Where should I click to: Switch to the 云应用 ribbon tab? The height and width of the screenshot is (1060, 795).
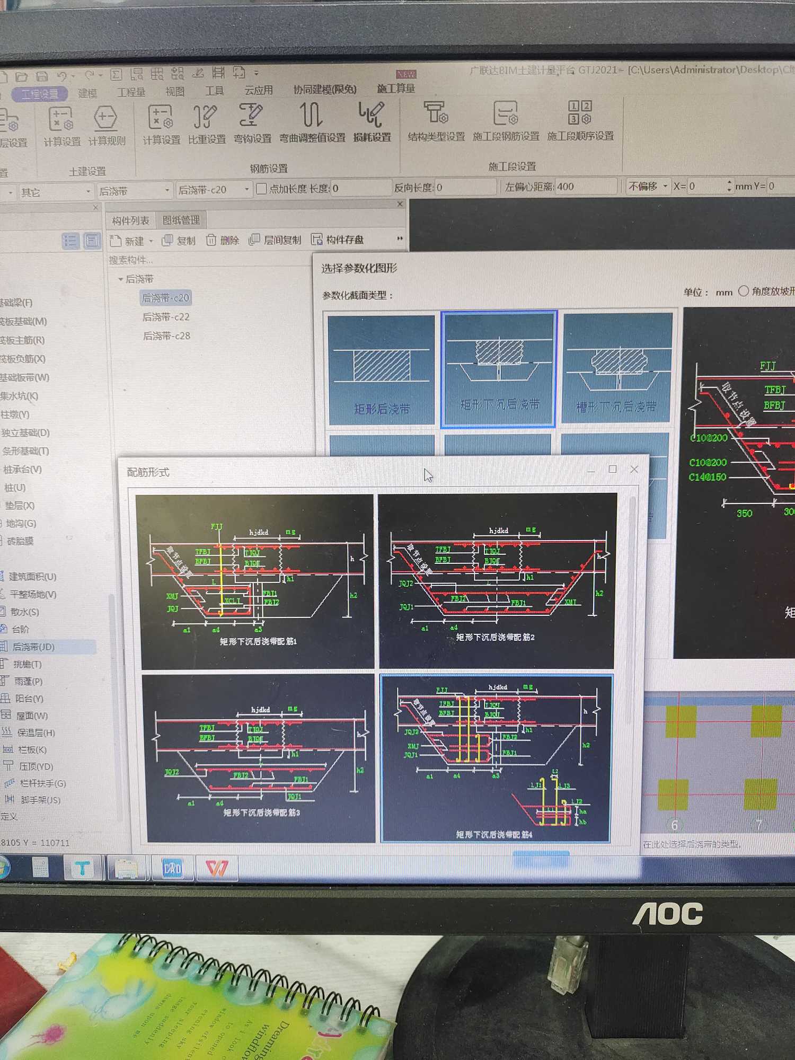coord(259,90)
